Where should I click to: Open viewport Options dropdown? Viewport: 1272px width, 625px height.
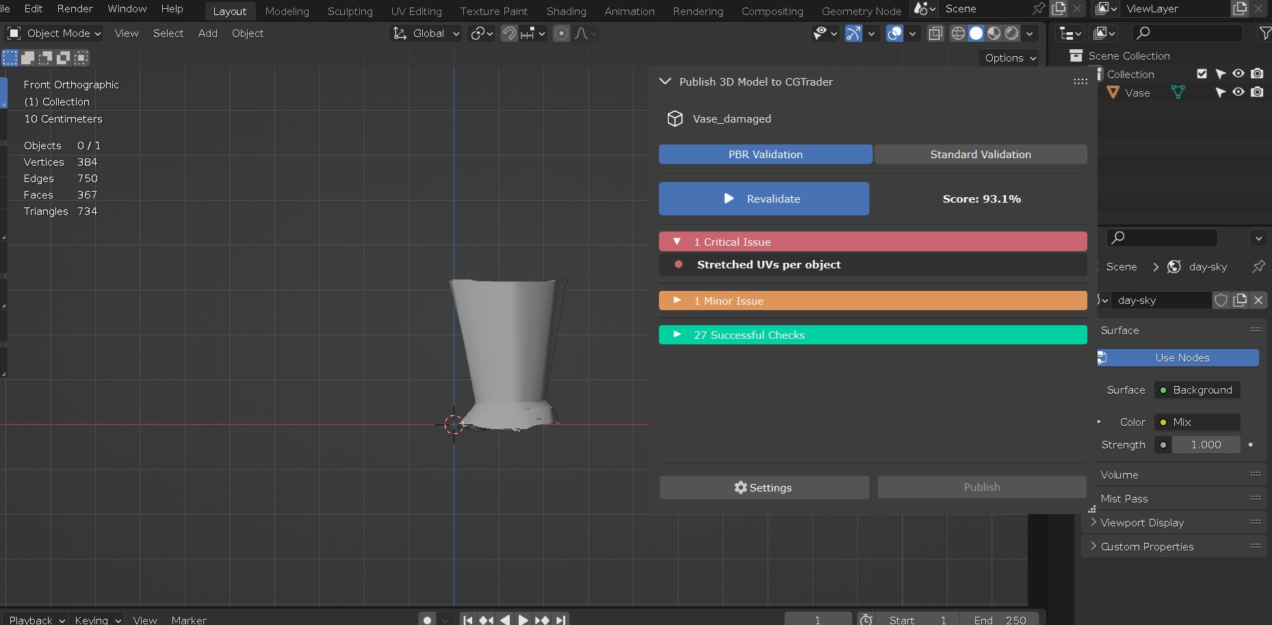1009,58
